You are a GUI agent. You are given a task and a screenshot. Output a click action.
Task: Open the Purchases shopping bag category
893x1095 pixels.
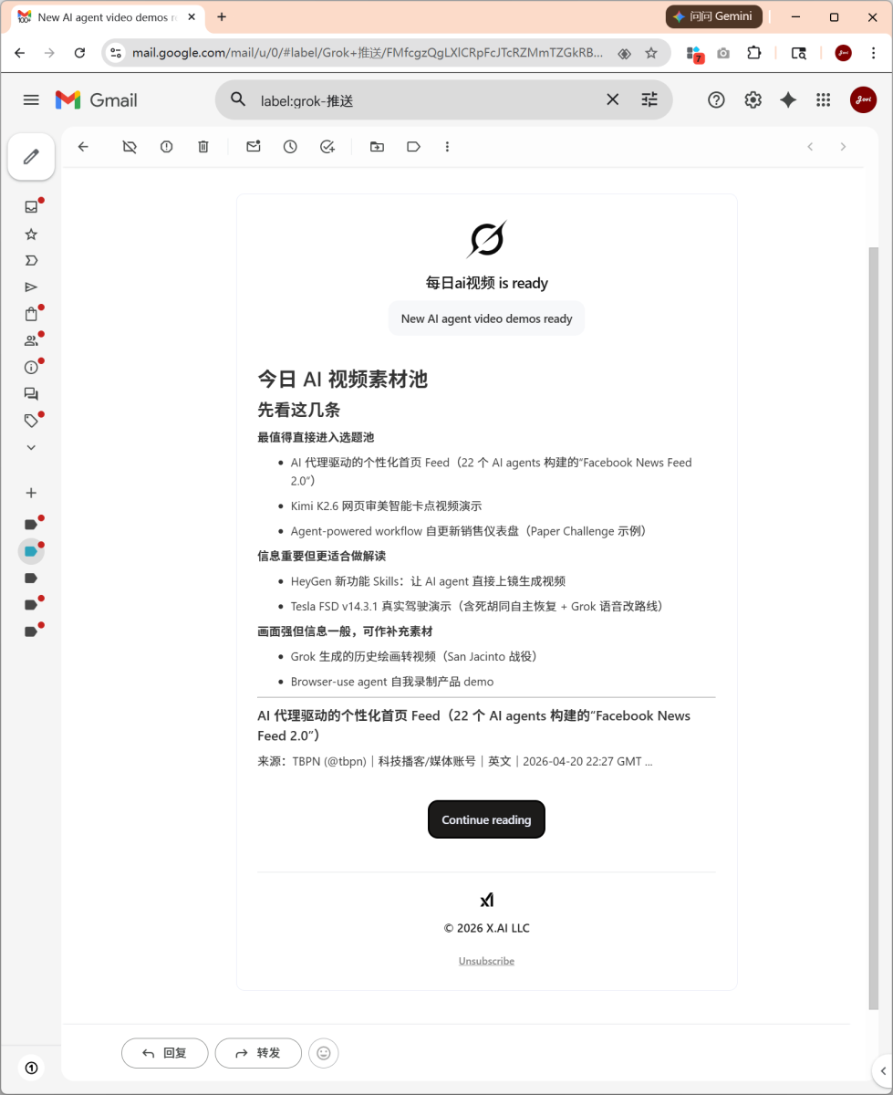click(x=31, y=314)
